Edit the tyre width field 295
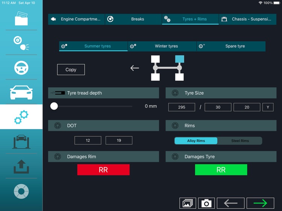This screenshot has height=211, width=282. click(182, 107)
